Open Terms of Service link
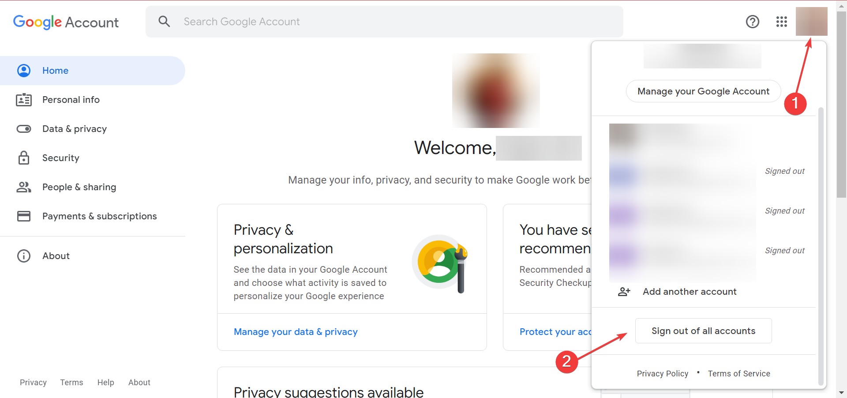847x398 pixels. point(739,374)
